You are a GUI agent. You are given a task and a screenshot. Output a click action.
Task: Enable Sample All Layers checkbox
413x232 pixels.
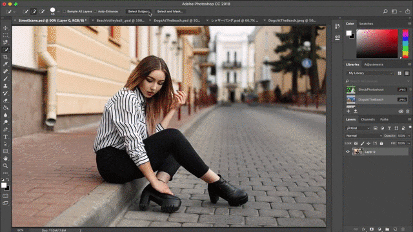(65, 12)
